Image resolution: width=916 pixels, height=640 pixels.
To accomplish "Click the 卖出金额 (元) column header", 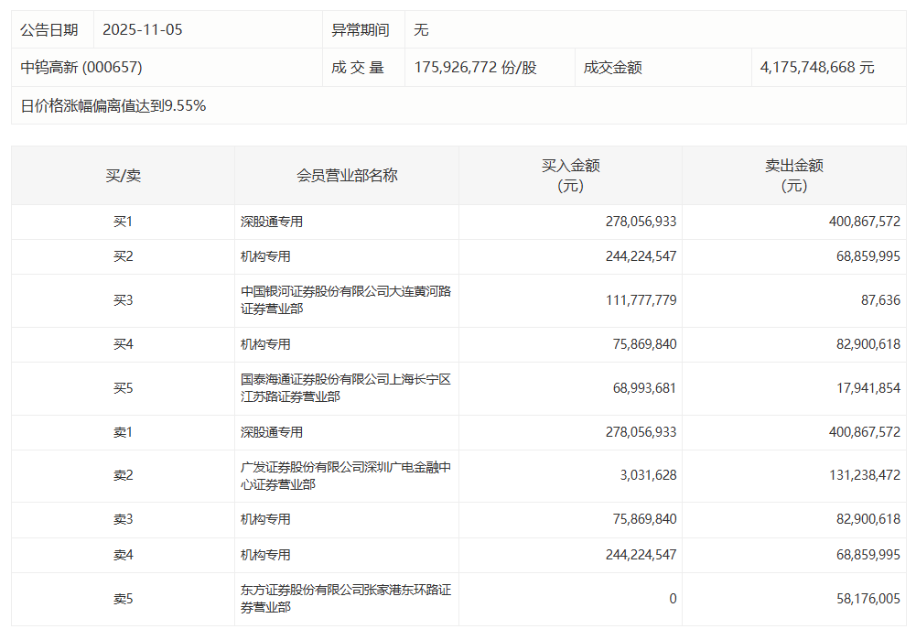I will coord(793,176).
